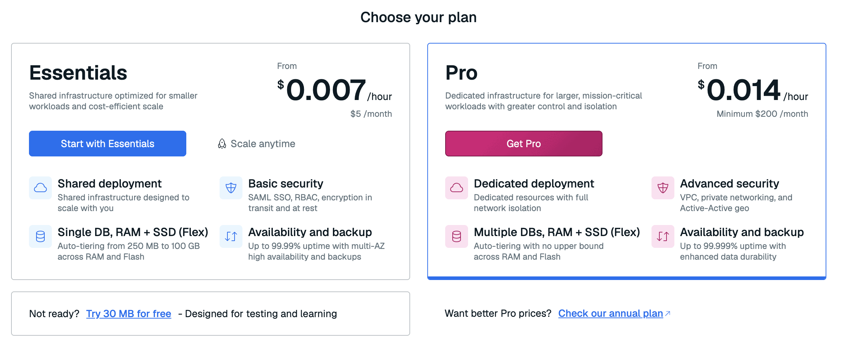Select the Get Pro button
Image resolution: width=841 pixels, height=345 pixels.
tap(524, 144)
